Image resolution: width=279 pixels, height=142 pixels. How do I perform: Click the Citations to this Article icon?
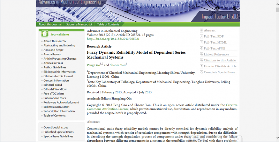[x=201, y=60]
